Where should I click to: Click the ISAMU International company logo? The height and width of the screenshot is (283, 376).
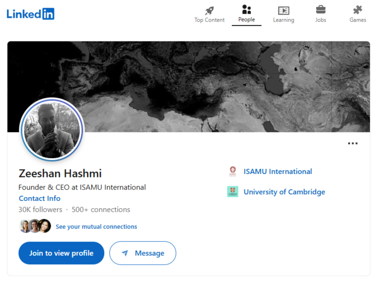pos(232,171)
